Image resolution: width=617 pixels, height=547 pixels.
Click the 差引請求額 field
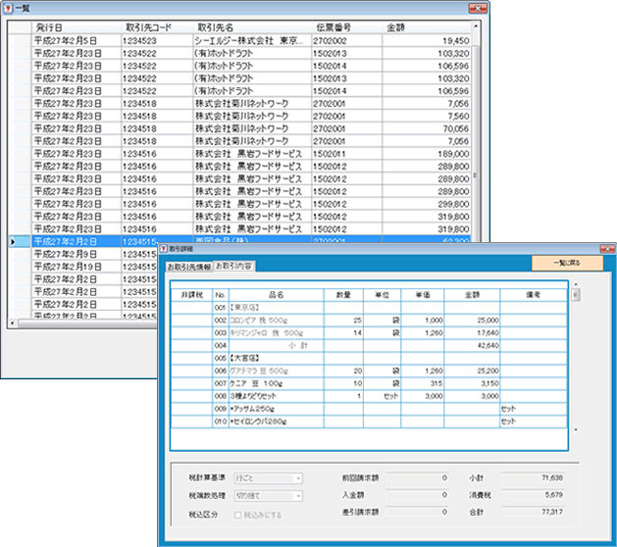click(417, 512)
